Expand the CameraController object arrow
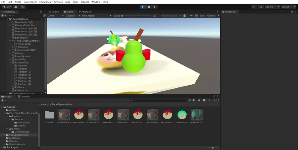 click(10, 25)
